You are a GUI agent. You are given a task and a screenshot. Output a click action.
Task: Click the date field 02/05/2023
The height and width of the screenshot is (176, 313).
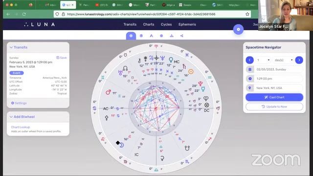[278, 69]
